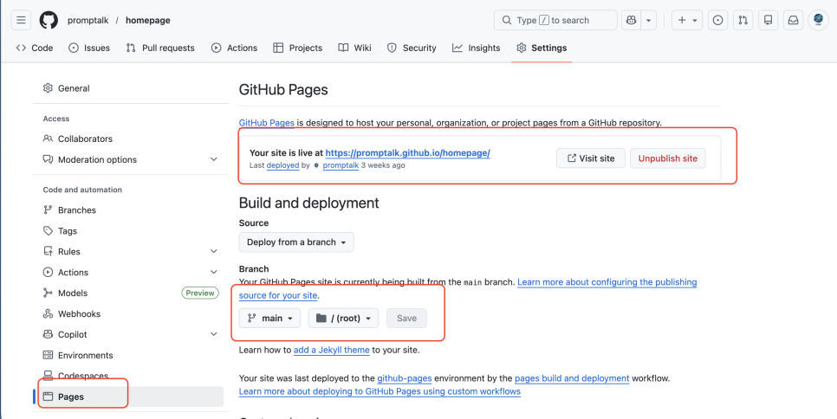Screen dimensions: 837x419
Task: Open the Copilot icon in header
Action: tap(632, 20)
